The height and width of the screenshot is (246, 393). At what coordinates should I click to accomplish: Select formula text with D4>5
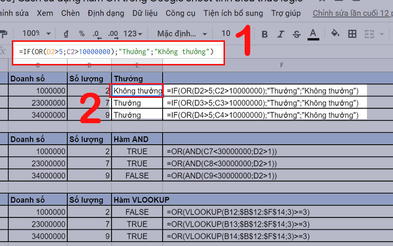pos(263,115)
